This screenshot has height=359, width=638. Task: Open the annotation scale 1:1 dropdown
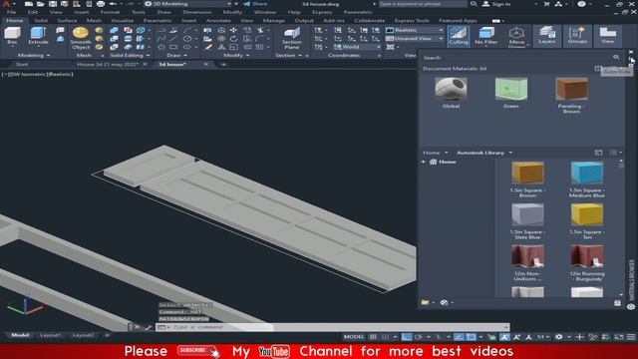pyautogui.click(x=542, y=337)
